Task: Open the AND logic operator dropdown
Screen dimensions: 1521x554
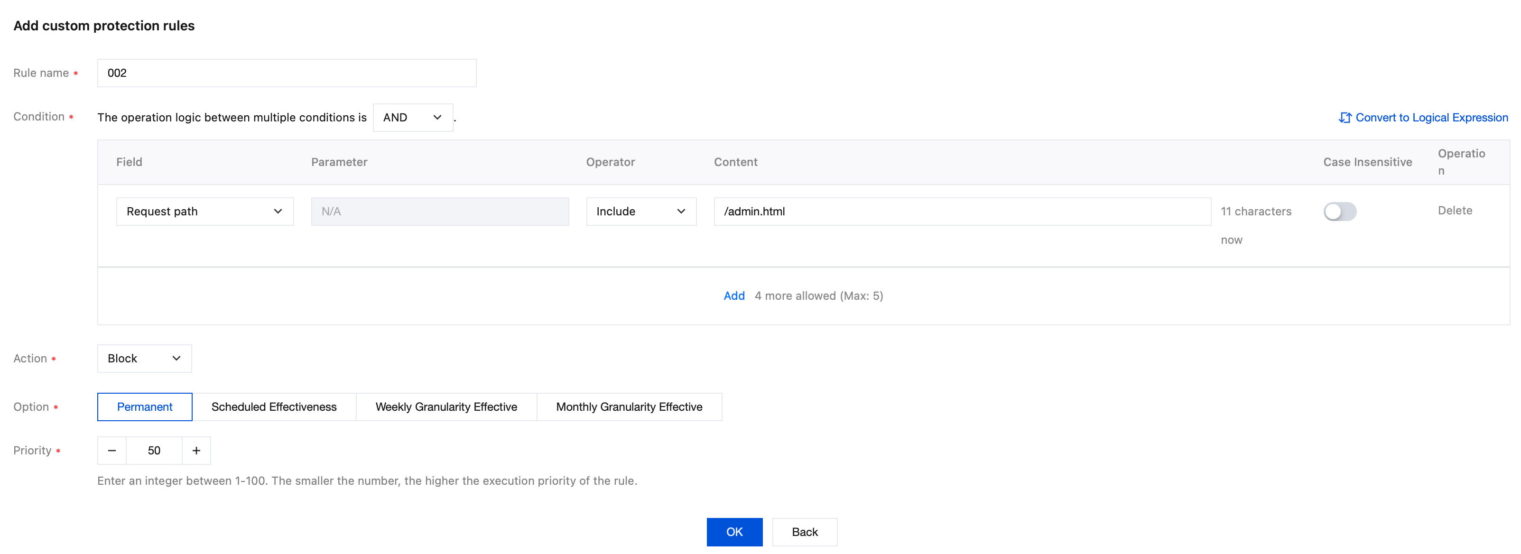Action: [x=412, y=118]
